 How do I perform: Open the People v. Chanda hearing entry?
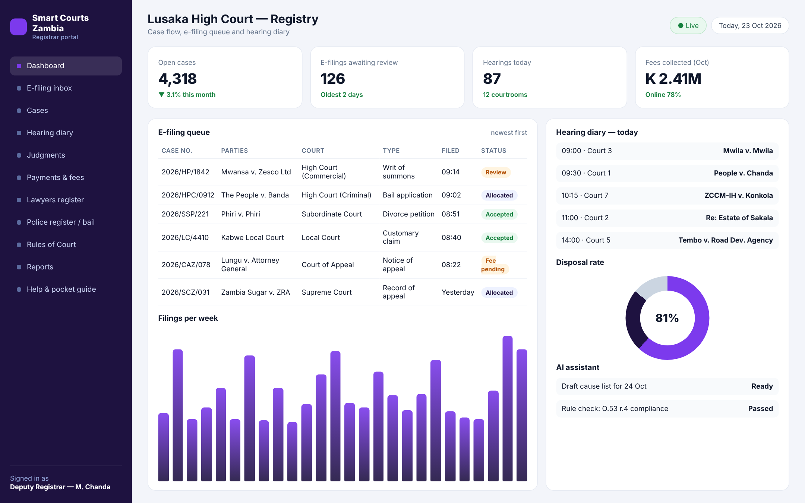[667, 173]
